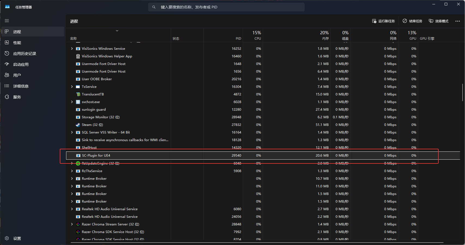Click the search magnifier icon

point(154,7)
